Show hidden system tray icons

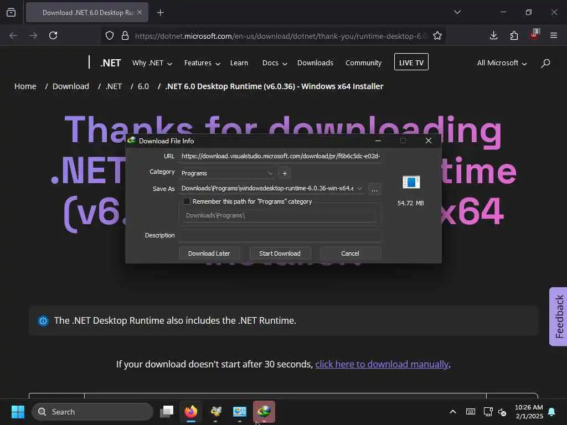coord(453,412)
